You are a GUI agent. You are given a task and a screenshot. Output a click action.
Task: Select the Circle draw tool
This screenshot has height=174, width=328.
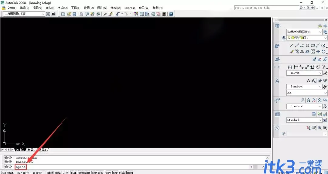pyautogui.click(x=323, y=46)
